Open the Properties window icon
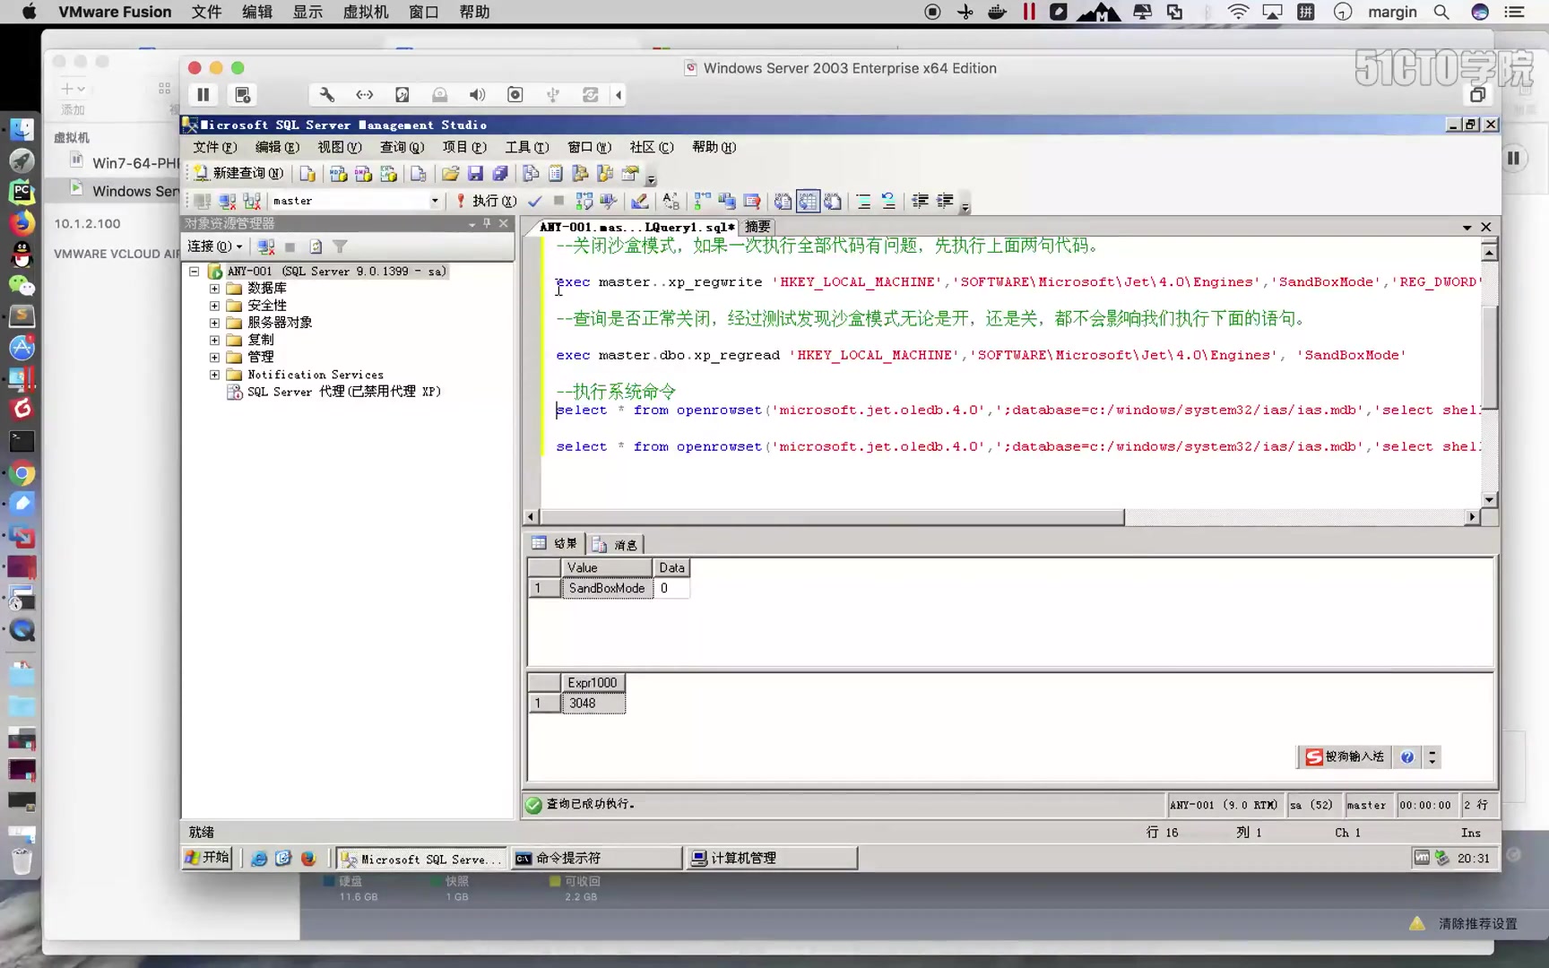The width and height of the screenshot is (1549, 968). [630, 174]
